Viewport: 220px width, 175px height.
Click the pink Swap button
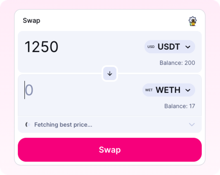pyautogui.click(x=110, y=150)
